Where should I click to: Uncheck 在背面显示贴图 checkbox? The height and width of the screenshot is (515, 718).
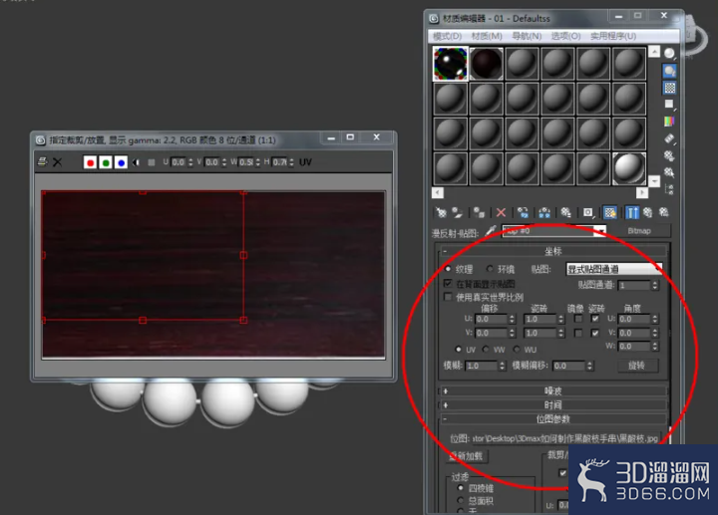tap(448, 284)
